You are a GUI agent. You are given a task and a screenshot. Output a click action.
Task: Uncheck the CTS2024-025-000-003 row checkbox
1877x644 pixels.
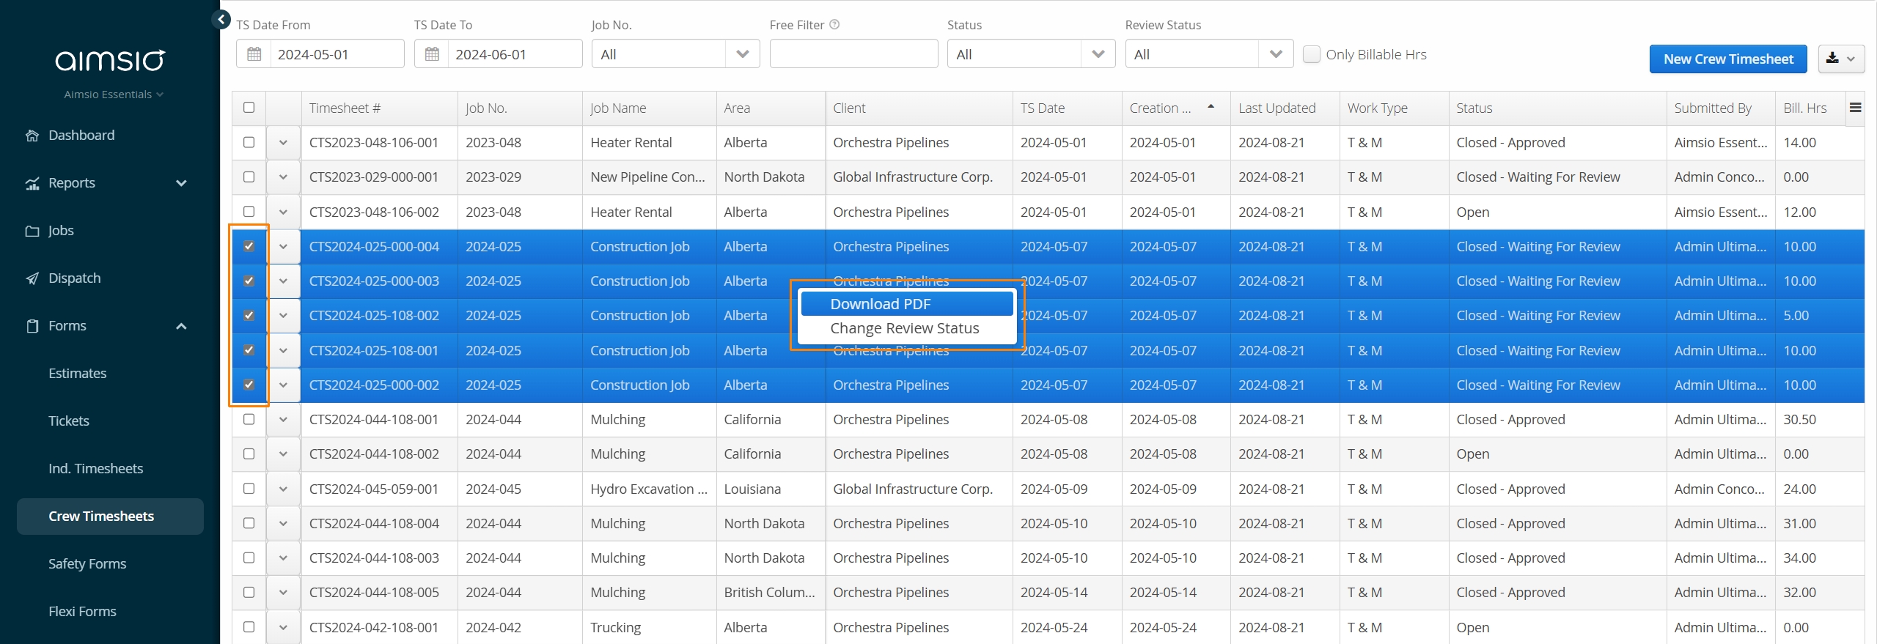coord(249,281)
